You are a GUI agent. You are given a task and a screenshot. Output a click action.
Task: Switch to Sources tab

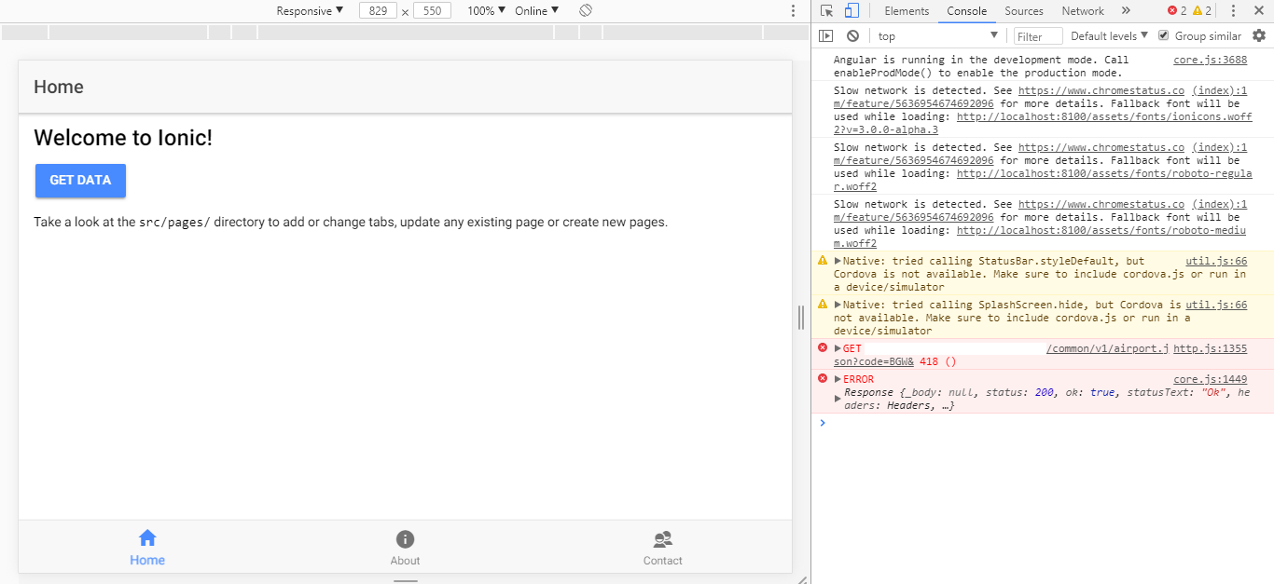pos(1023,11)
